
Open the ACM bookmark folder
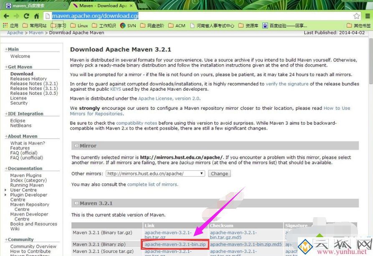(x=177, y=25)
